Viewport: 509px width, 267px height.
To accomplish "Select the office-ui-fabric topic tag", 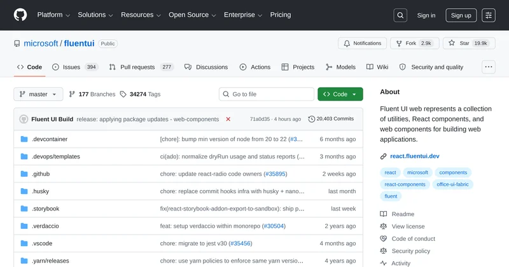I will pyautogui.click(x=451, y=184).
